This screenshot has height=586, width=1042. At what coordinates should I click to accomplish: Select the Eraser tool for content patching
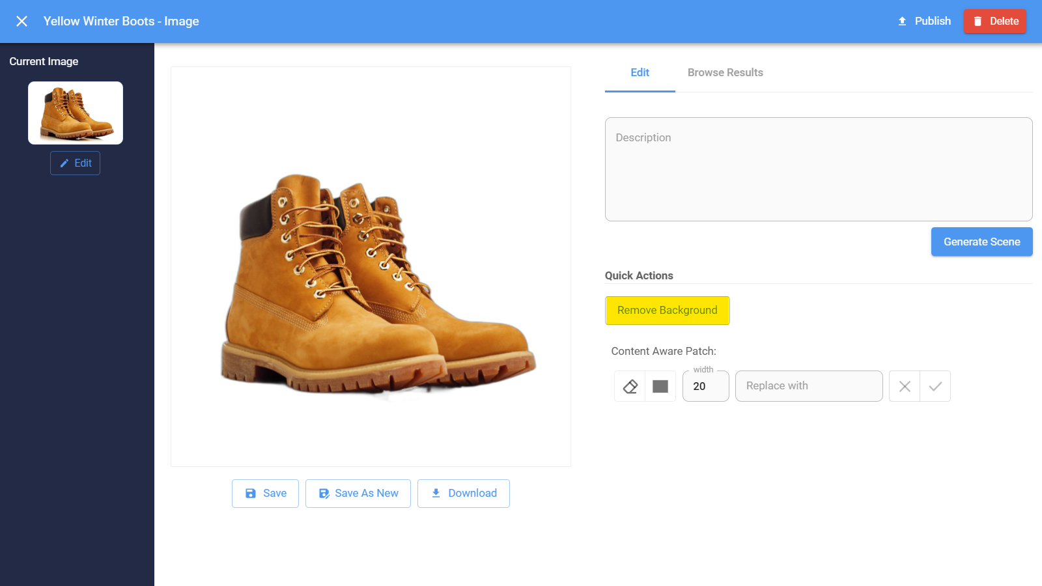tap(628, 385)
